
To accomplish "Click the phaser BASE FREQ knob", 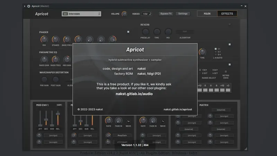I will click(67, 39).
